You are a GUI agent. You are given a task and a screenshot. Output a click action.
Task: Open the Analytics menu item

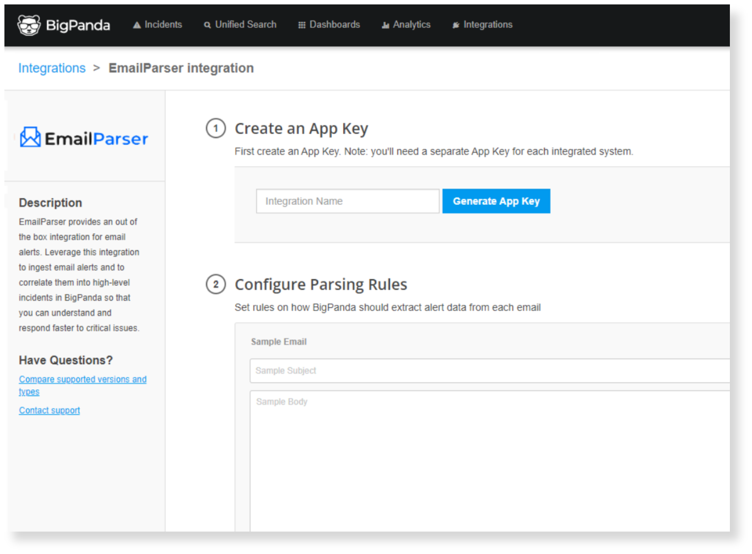pyautogui.click(x=406, y=25)
